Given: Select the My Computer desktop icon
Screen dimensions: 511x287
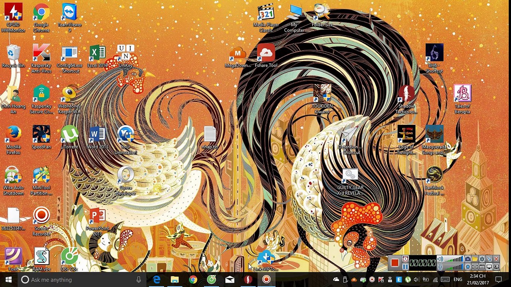Looking at the screenshot, I should 294,18.
